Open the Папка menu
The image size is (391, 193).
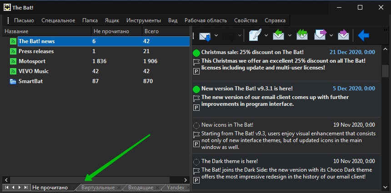coord(90,20)
